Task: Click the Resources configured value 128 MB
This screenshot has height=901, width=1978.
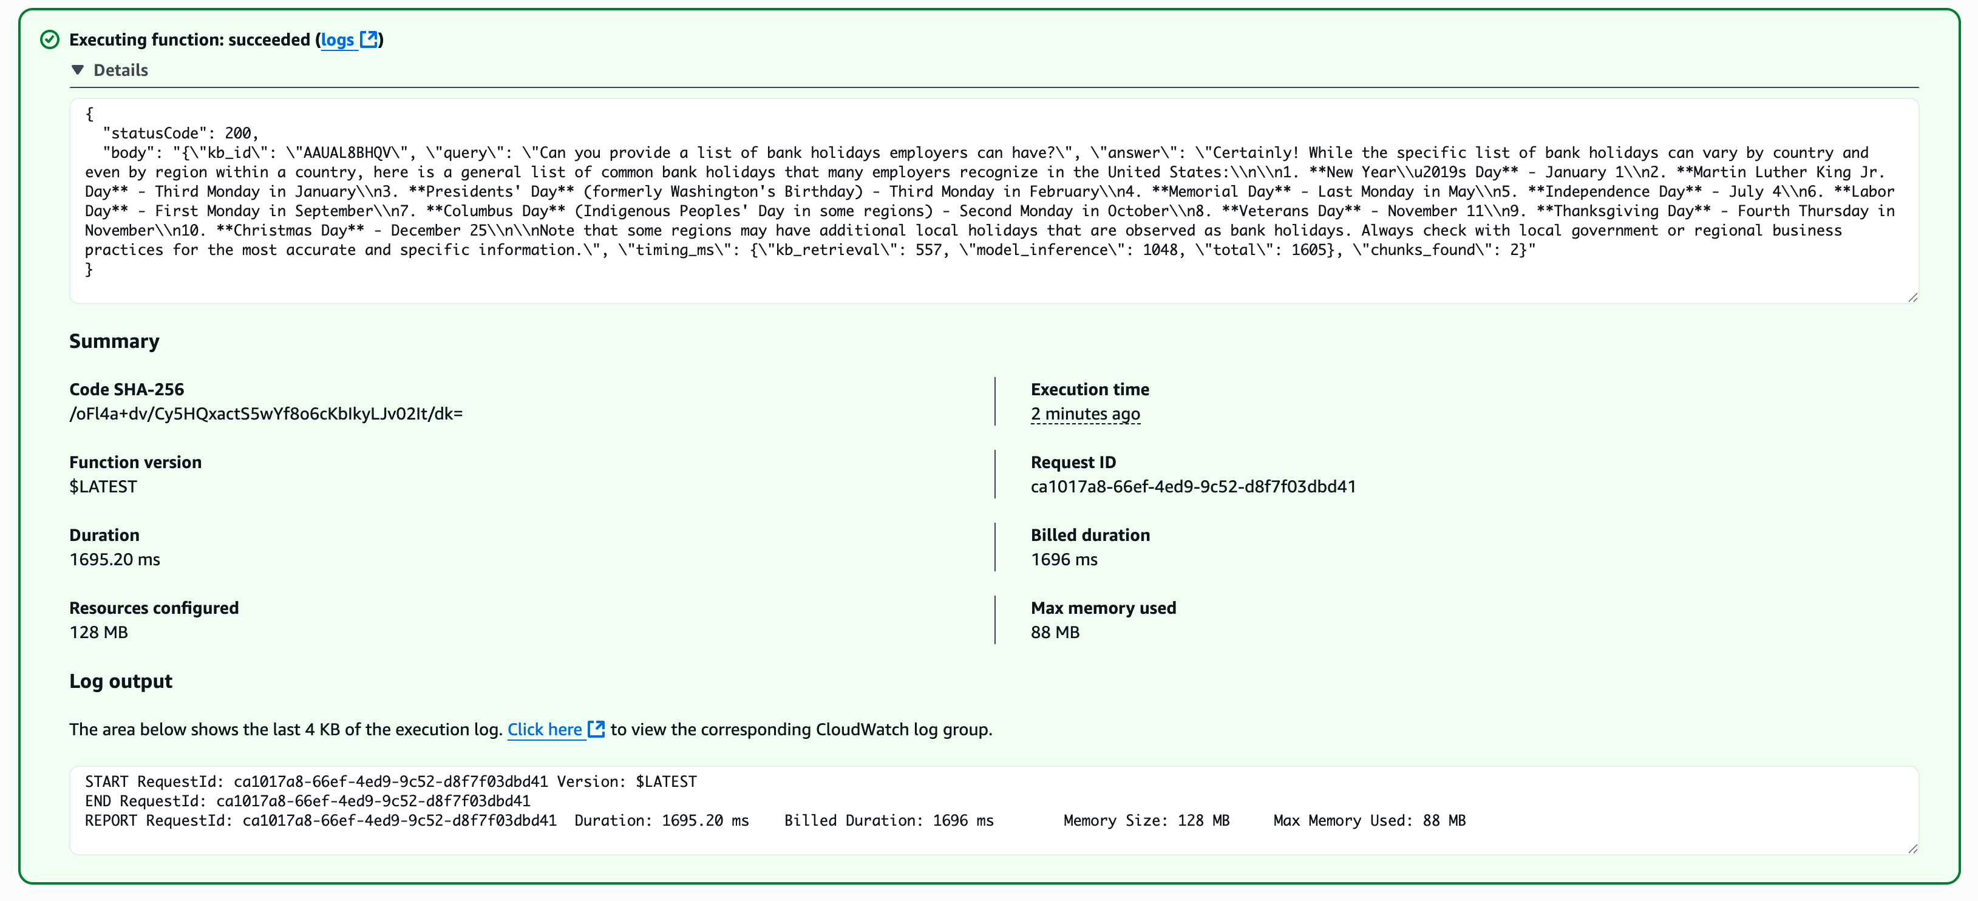Action: 98,633
